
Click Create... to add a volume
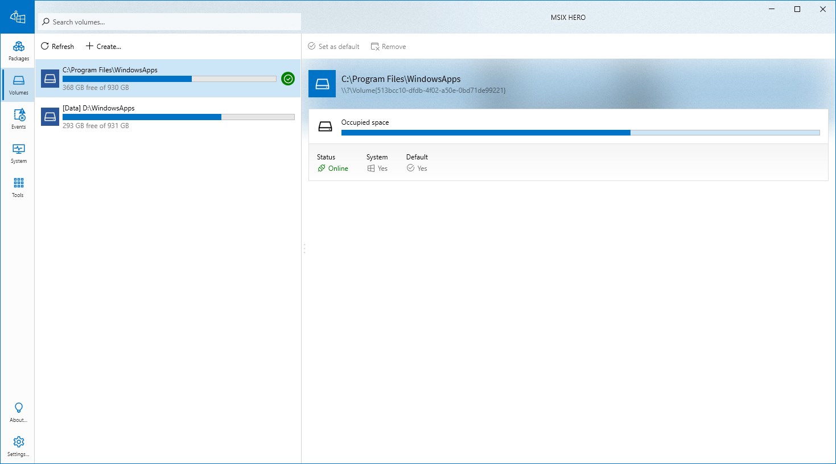coord(104,47)
